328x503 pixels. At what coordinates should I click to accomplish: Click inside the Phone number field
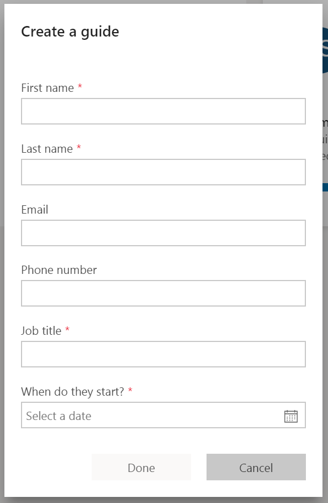pyautogui.click(x=163, y=293)
